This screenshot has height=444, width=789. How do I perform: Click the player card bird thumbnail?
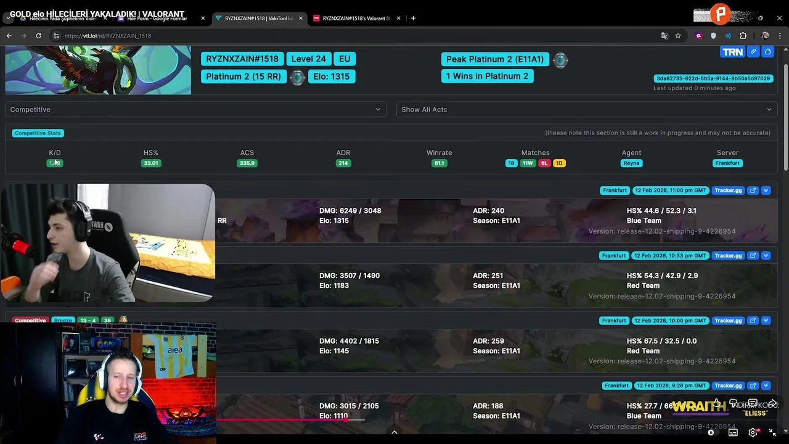coord(98,70)
